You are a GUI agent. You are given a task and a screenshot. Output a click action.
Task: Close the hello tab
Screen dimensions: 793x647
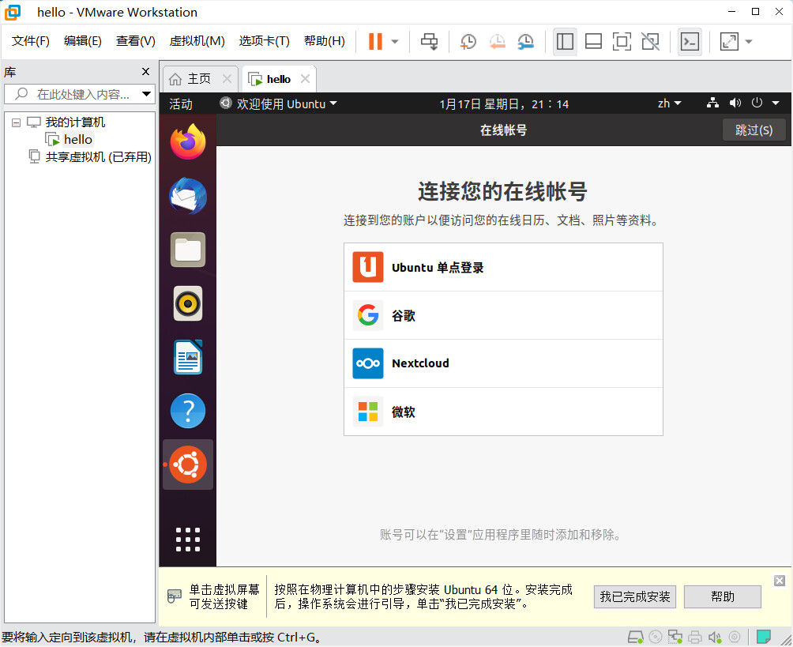[305, 79]
